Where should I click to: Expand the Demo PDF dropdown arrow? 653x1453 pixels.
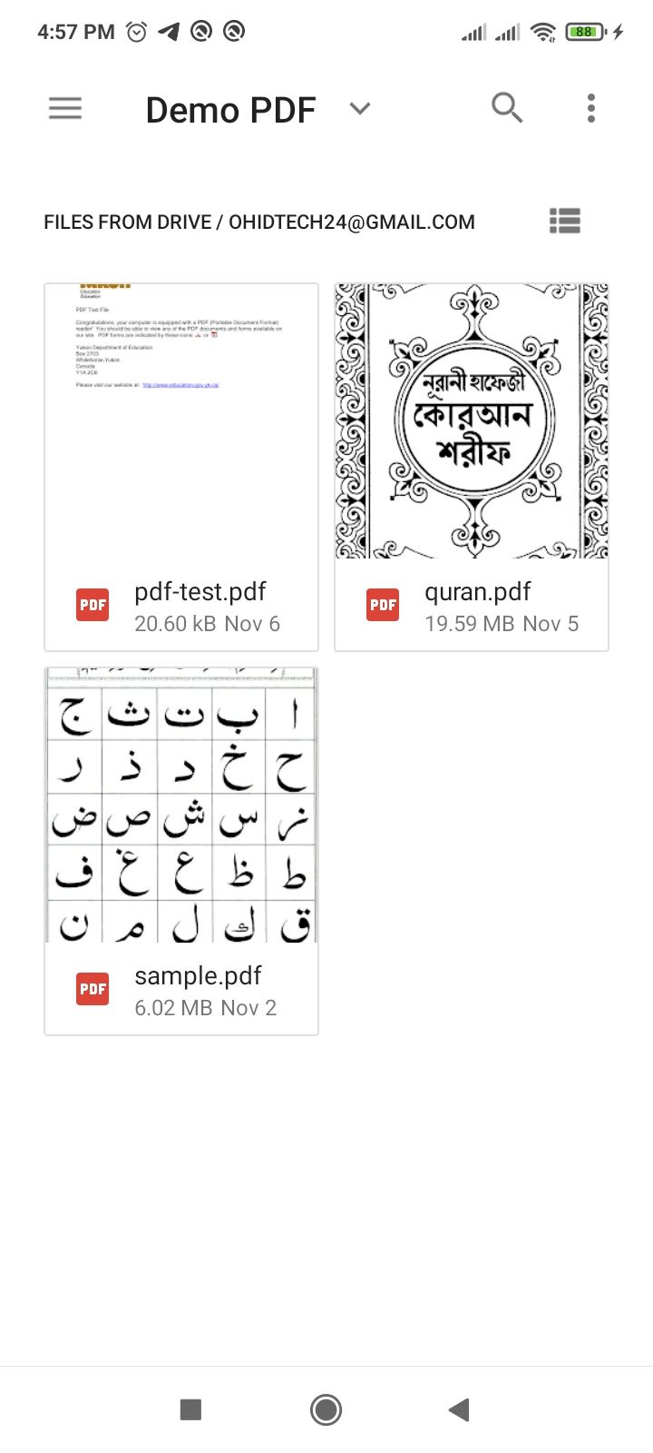[x=360, y=109]
